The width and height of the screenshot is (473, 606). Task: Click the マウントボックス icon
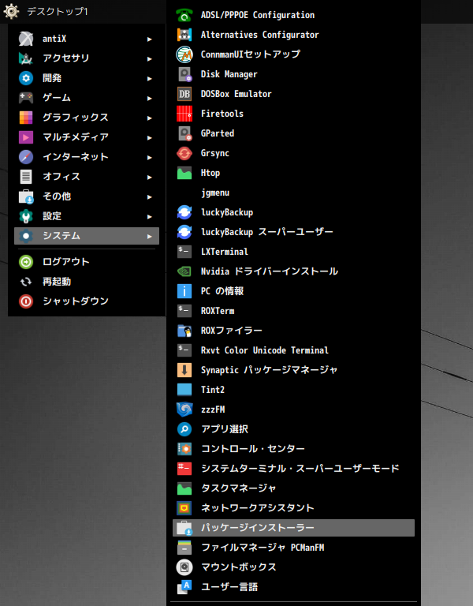click(x=184, y=567)
